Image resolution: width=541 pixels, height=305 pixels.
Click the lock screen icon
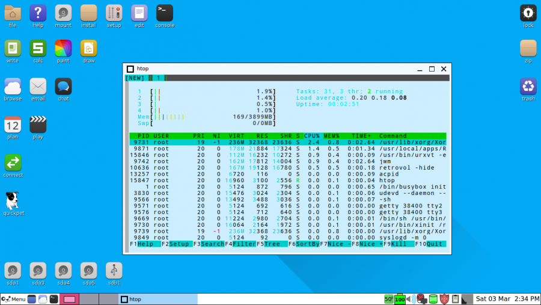point(528,13)
